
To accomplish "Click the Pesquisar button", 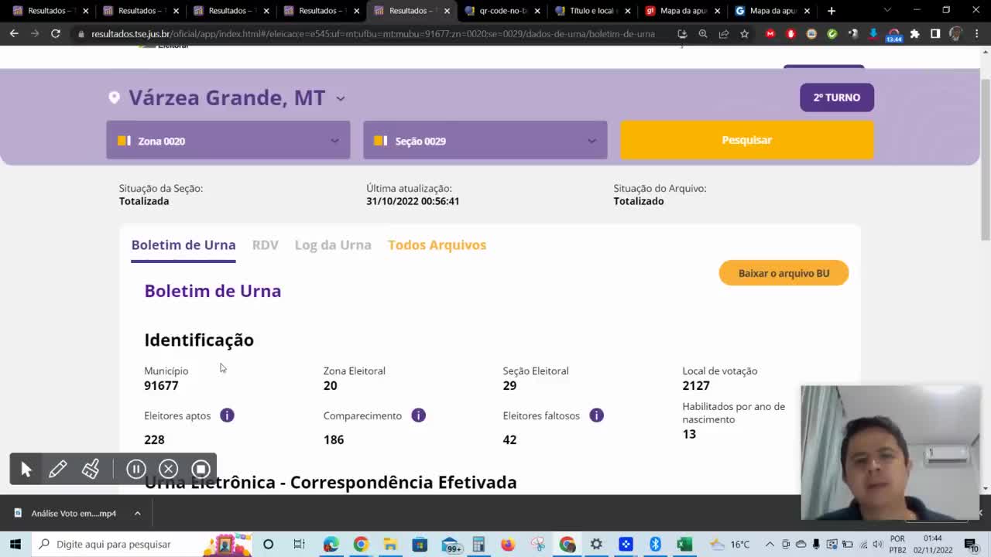I will [747, 140].
